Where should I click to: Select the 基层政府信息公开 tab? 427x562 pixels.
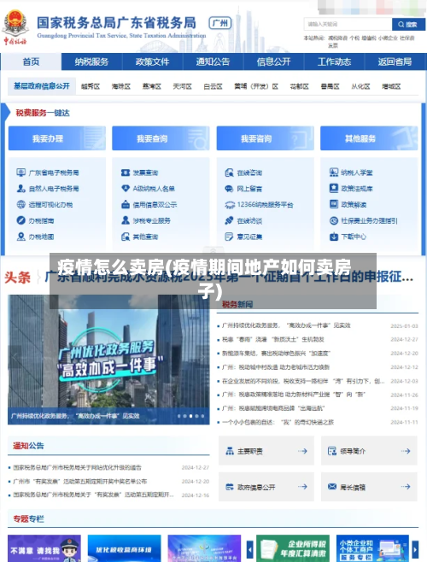(x=42, y=86)
